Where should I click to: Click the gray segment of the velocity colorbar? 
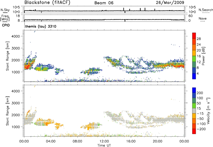point(194,111)
